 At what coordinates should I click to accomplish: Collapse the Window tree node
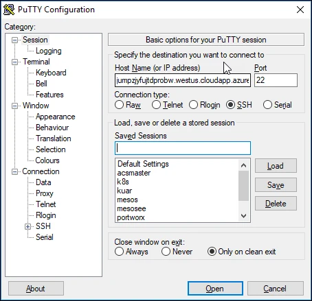coord(14,106)
